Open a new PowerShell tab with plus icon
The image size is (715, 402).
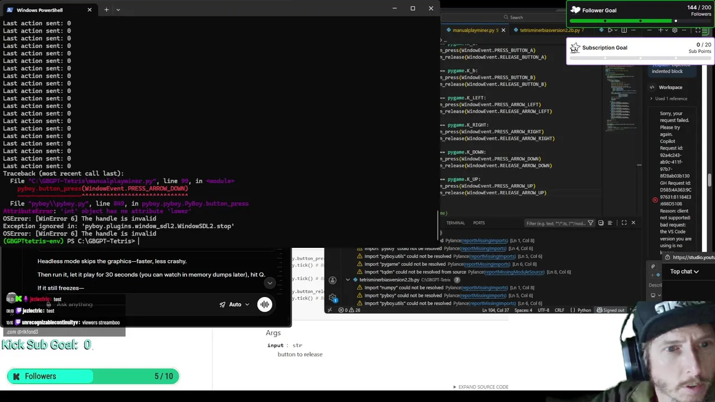pyautogui.click(x=106, y=9)
